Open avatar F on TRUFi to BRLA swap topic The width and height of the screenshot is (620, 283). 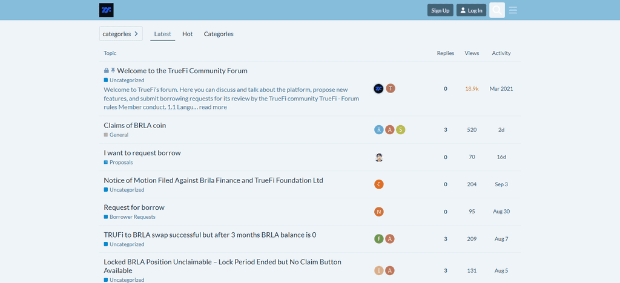(379, 239)
